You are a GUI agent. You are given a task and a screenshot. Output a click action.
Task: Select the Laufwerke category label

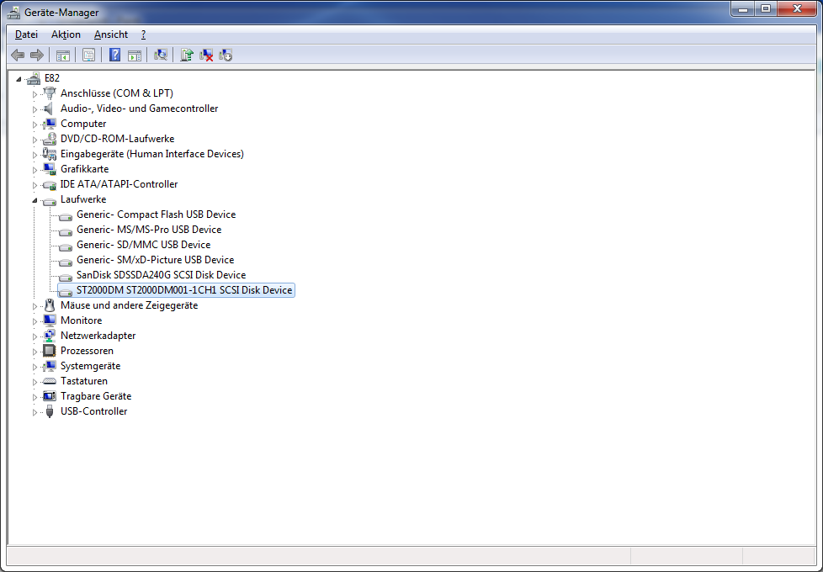pyautogui.click(x=83, y=199)
